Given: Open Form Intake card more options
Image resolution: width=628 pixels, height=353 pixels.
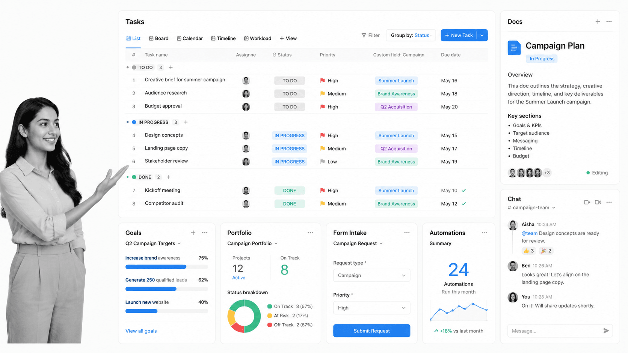Looking at the screenshot, I should [x=407, y=233].
